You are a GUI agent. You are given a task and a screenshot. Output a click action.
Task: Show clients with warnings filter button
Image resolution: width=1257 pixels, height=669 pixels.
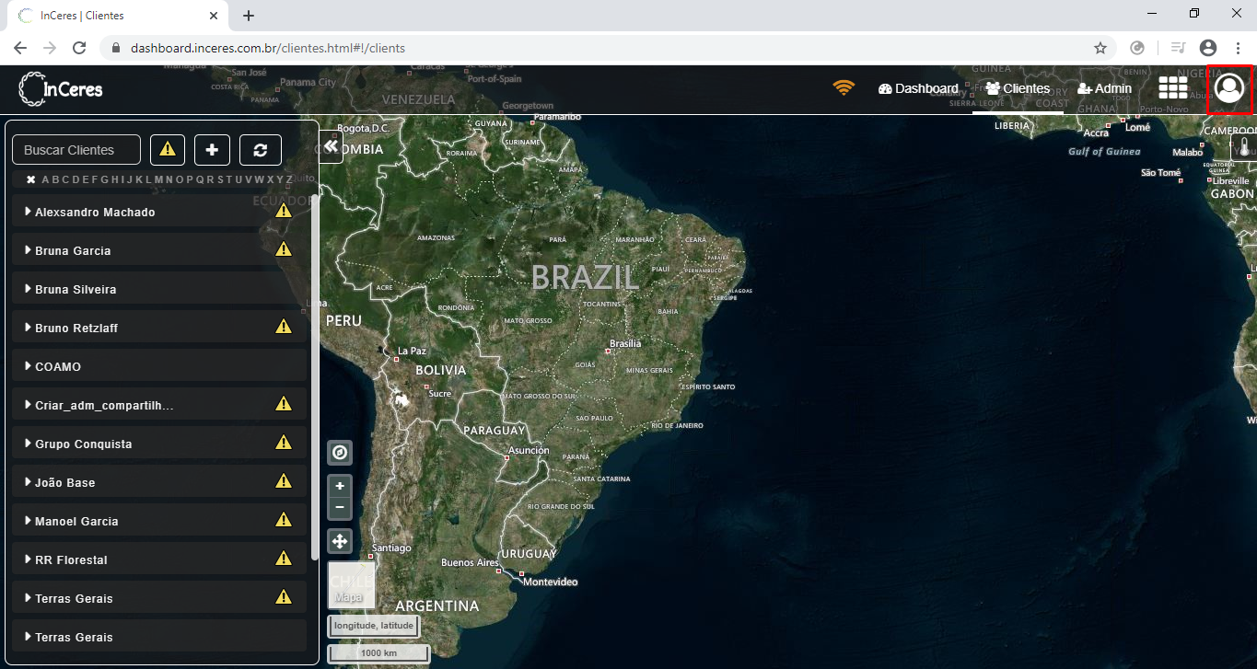point(168,149)
